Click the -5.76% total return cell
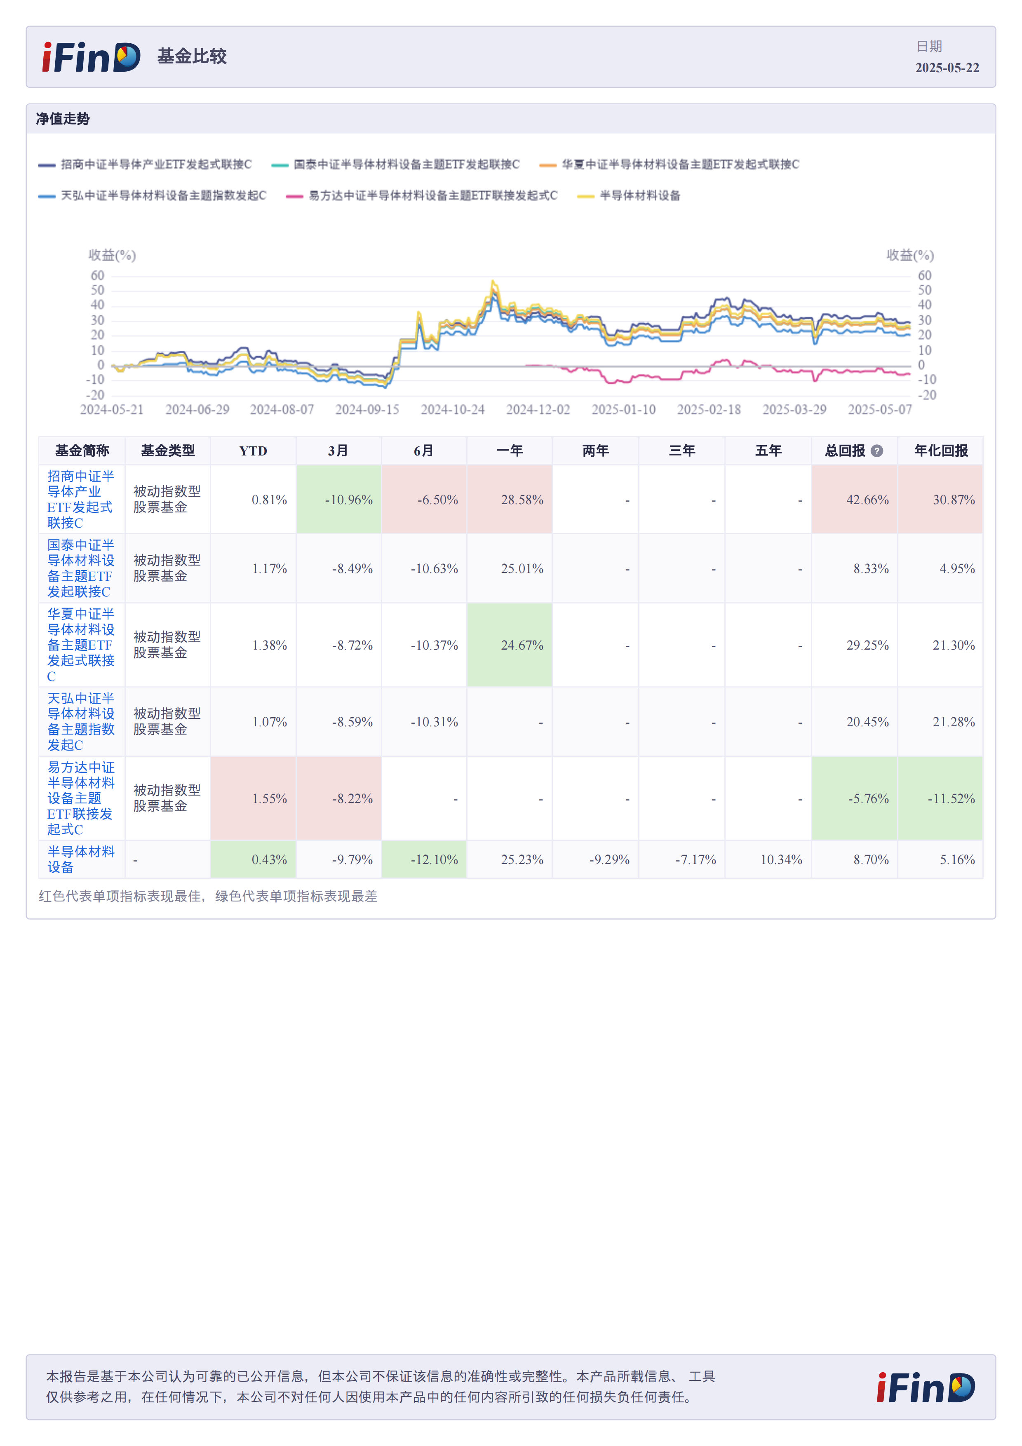The height and width of the screenshot is (1446, 1022). pos(855,798)
